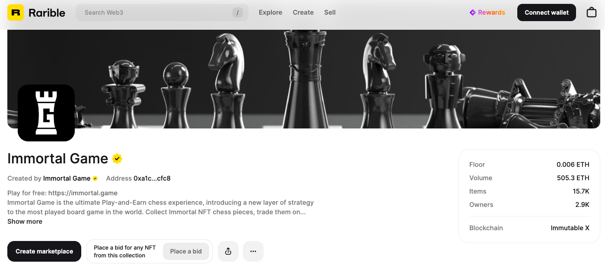Image resolution: width=605 pixels, height=269 pixels.
Task: Click the Blockchain label in stats
Action: coord(486,228)
